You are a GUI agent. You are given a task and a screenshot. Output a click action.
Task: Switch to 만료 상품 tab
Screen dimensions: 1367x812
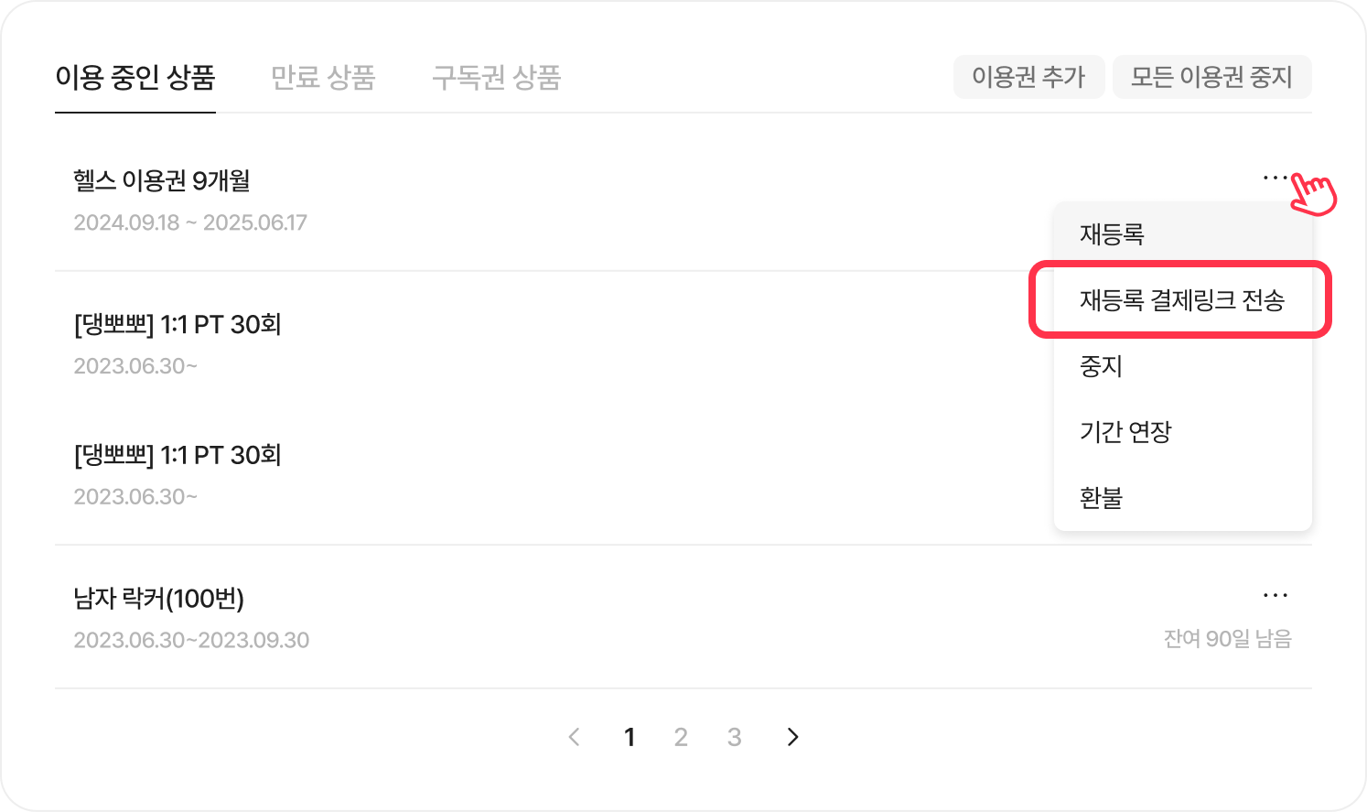point(323,78)
